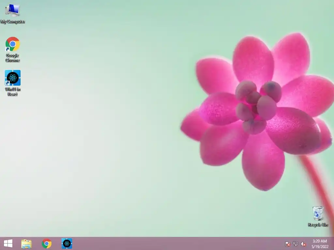Click the "Google Chrome" label text
This screenshot has width=334, height=250.
[13, 58]
